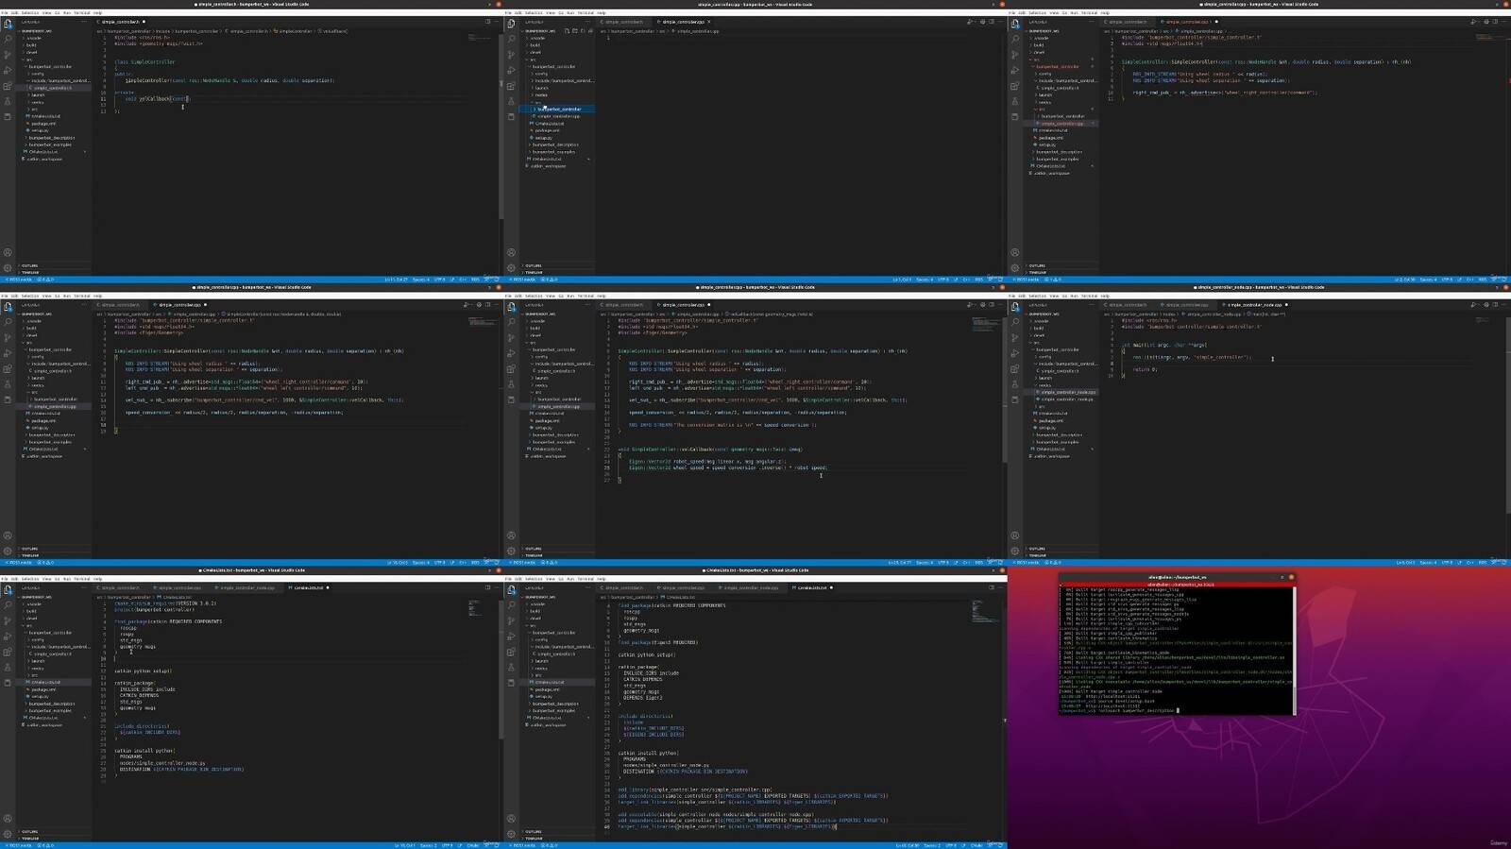Open Manage gear in the bottom-middle CMakeLists.txt window
This screenshot has width=1511, height=849.
(x=511, y=834)
